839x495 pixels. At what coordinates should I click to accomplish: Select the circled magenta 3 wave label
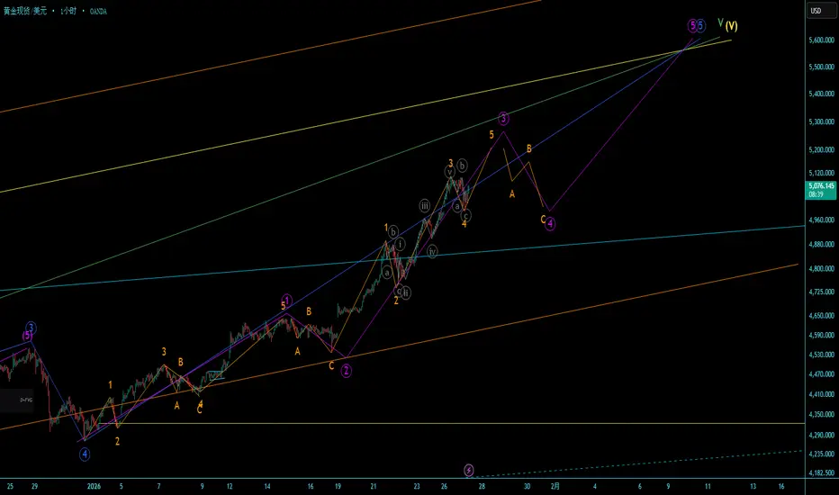503,118
